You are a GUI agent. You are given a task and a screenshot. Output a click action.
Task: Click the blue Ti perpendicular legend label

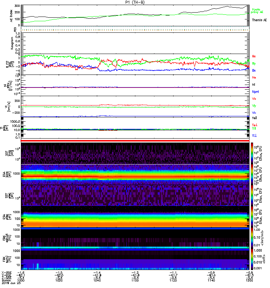click(254, 136)
